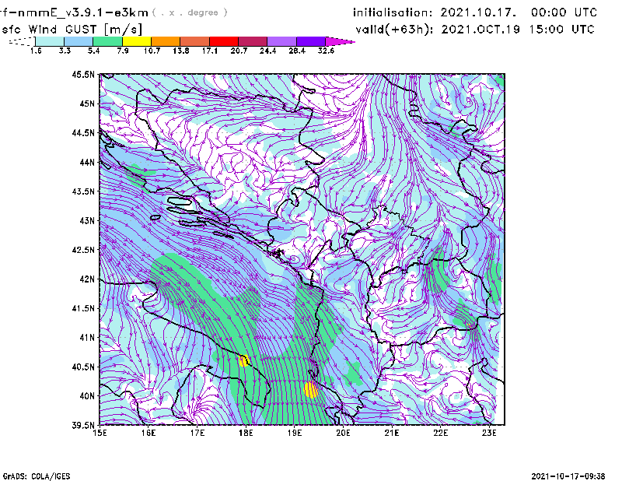This screenshot has height=481, width=622.
Task: Click the '45.5N' latitude label
Action: 83,74
